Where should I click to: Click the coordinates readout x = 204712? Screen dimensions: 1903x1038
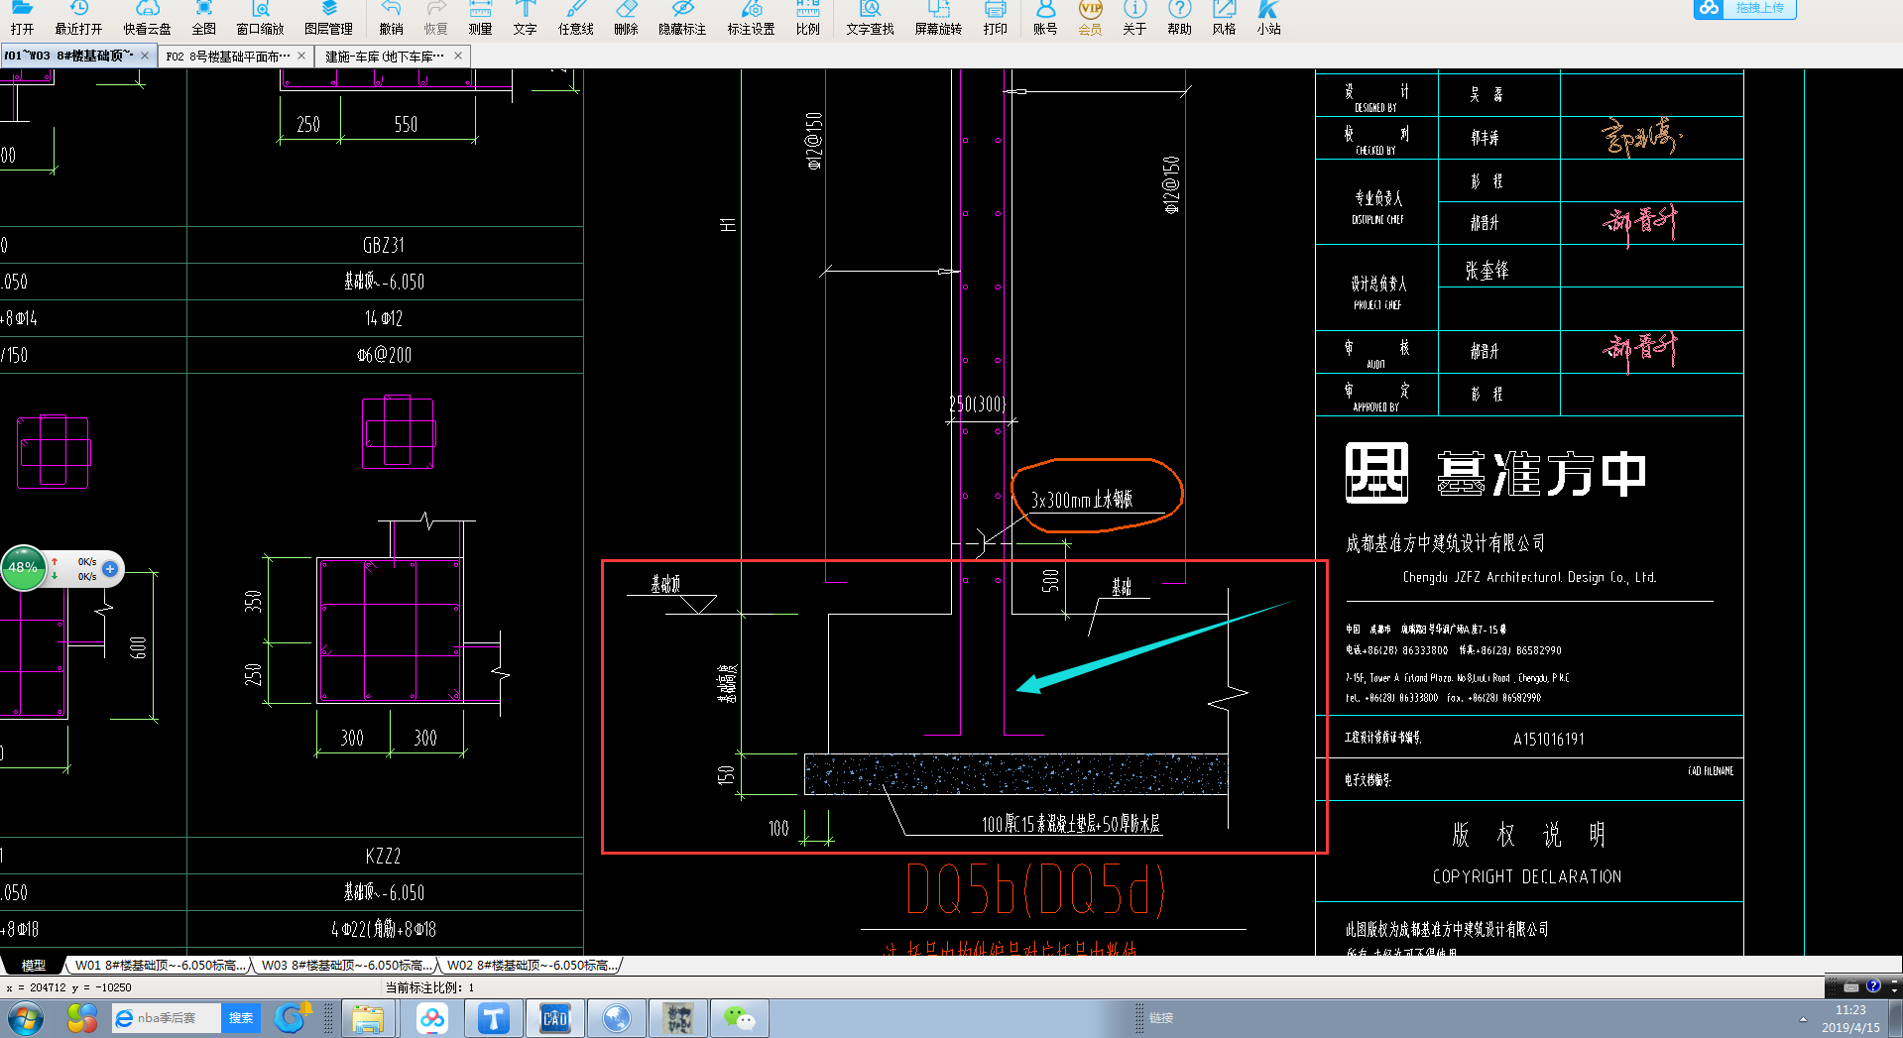(68, 987)
